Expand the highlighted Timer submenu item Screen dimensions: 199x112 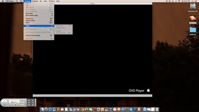pyautogui.click(x=39, y=26)
